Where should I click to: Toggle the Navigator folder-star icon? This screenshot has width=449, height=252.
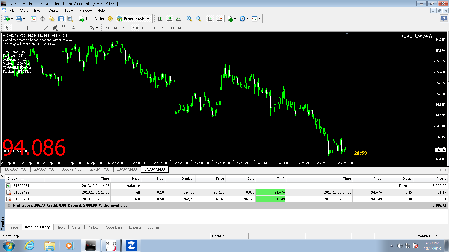tap(52, 19)
